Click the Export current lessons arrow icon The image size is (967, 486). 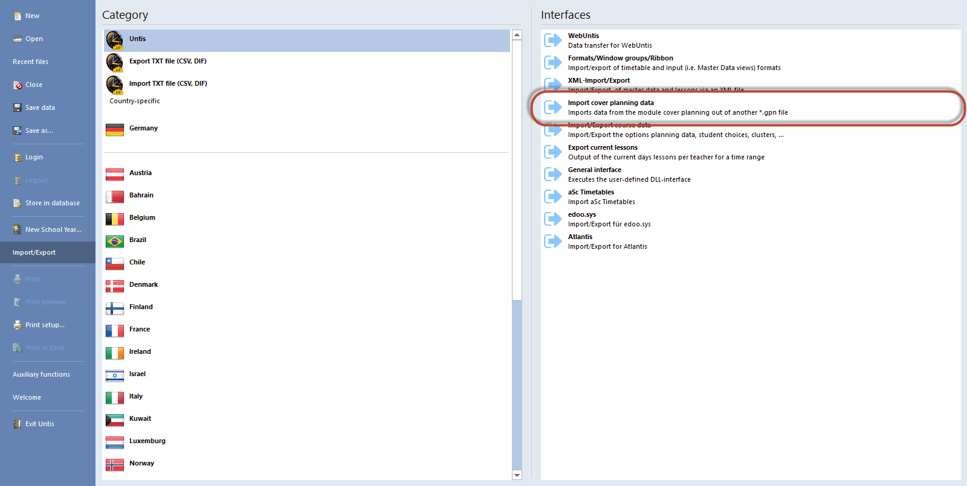tap(553, 152)
